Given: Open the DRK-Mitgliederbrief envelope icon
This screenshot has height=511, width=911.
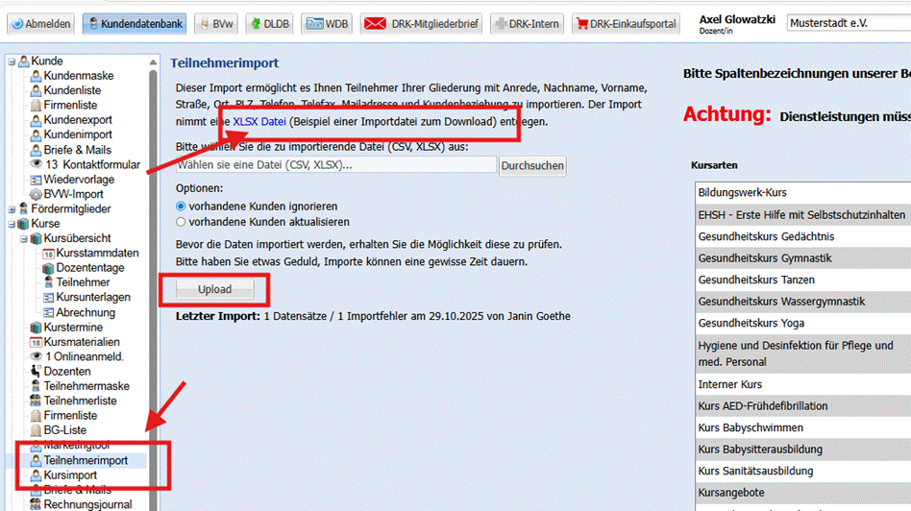Looking at the screenshot, I should [x=374, y=23].
